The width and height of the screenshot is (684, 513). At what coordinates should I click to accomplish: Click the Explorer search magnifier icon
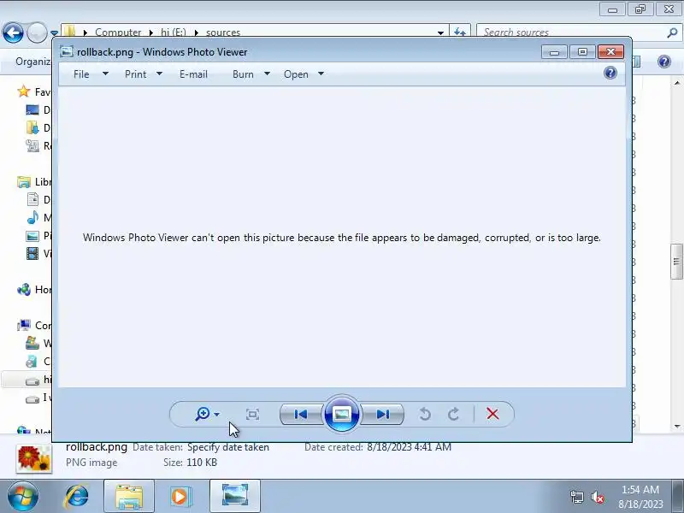672,32
